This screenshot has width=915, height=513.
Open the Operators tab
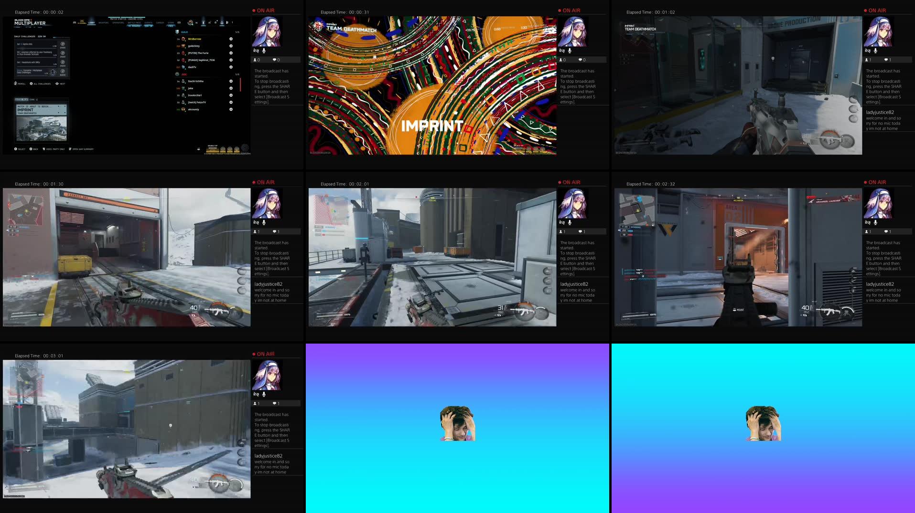click(118, 22)
